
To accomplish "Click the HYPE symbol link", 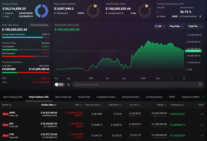I will tap(12, 113).
